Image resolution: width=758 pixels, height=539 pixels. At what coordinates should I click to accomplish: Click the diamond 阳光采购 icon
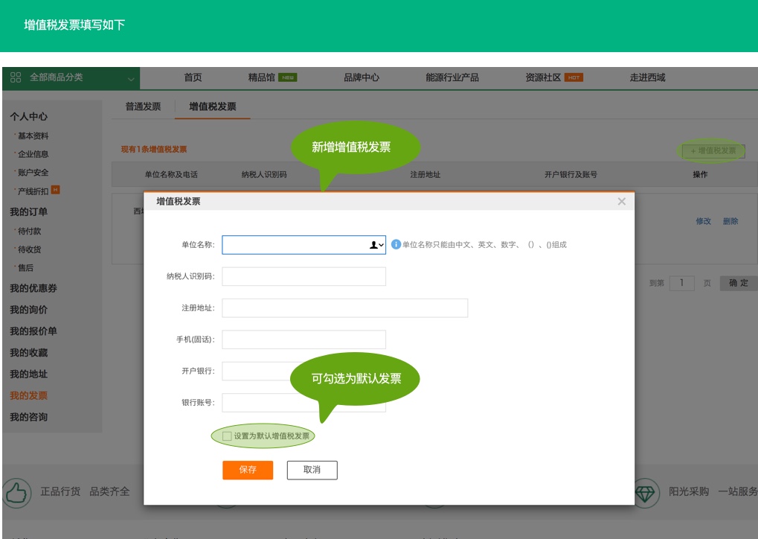[x=646, y=492]
